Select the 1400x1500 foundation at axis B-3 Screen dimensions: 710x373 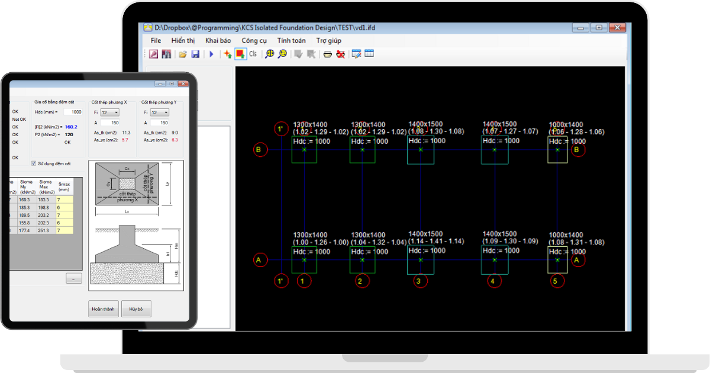420,150
